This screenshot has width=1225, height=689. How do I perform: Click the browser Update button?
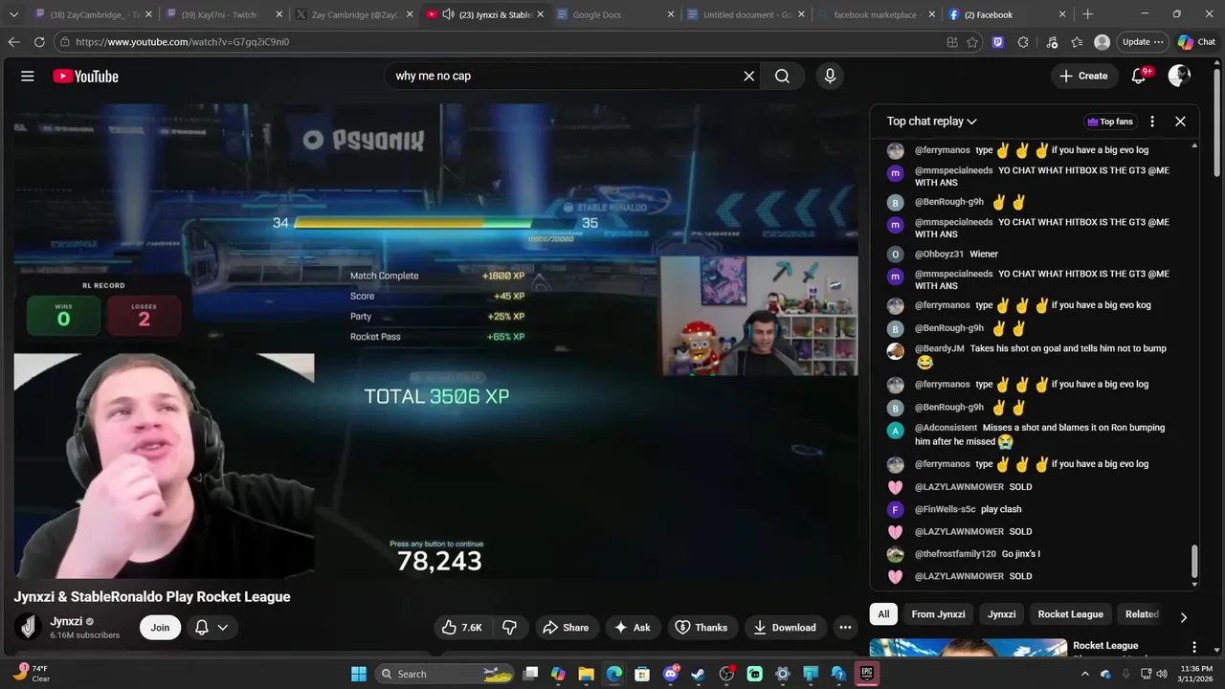click(x=1143, y=42)
